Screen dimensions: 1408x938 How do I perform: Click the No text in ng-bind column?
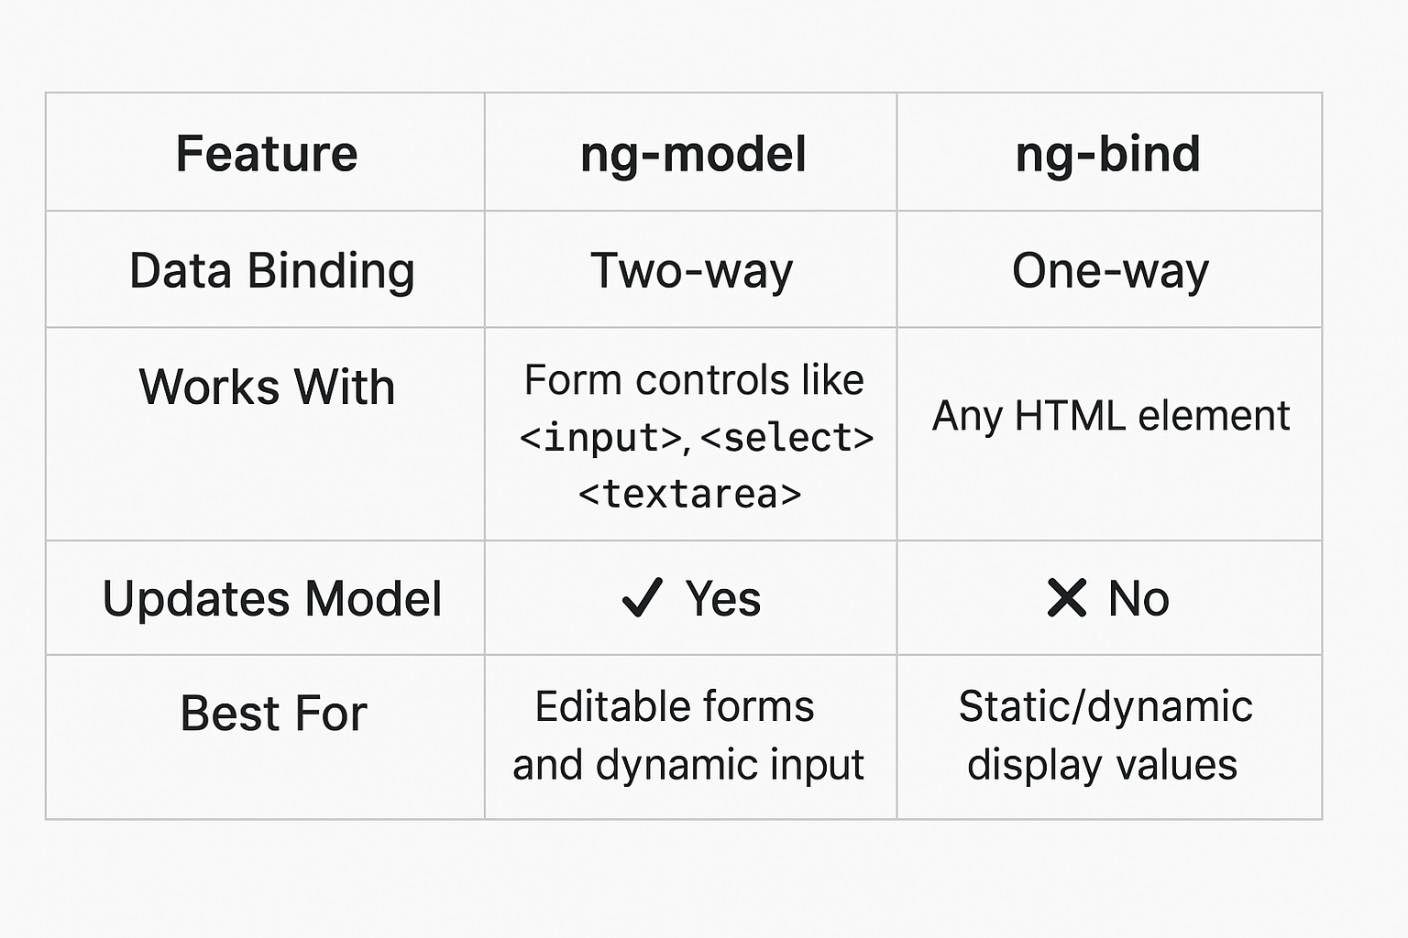click(1138, 599)
